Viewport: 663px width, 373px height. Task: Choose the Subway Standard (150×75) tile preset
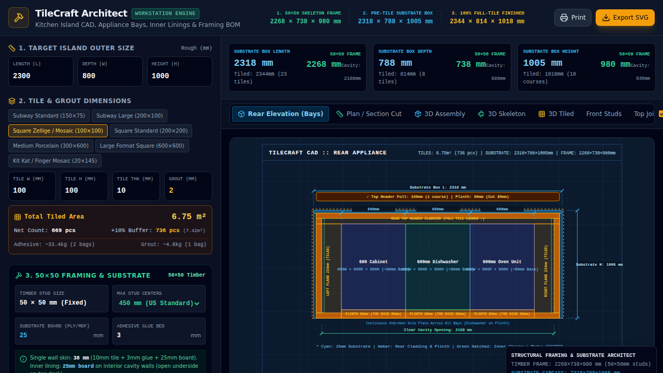point(49,116)
